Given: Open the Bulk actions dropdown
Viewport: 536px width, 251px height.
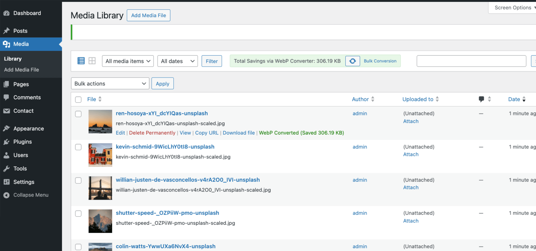Looking at the screenshot, I should (110, 84).
